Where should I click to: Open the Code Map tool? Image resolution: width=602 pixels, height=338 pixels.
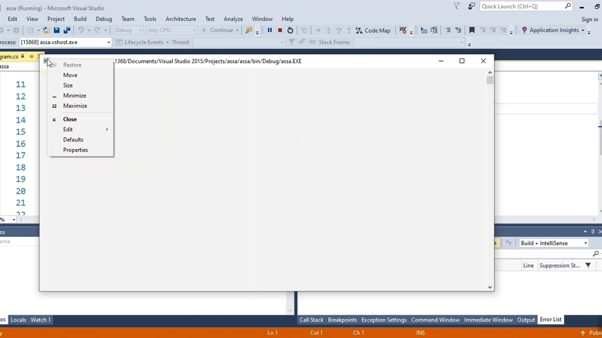click(372, 30)
